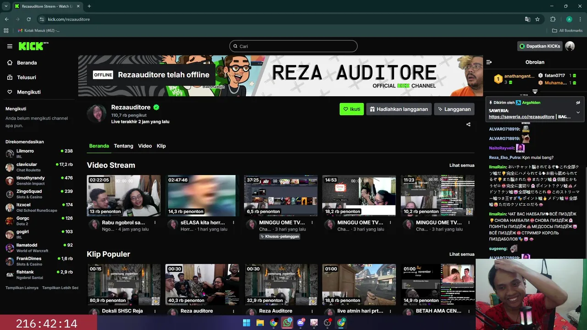
Task: Open options for 37:25 MINGGU OME TV video
Action: tap(312, 223)
